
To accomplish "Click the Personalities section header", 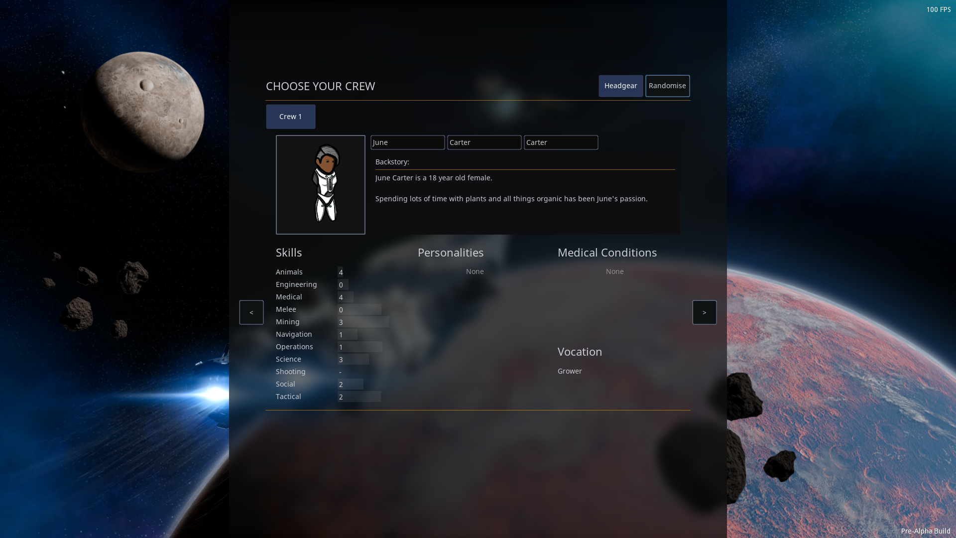I will (x=451, y=252).
